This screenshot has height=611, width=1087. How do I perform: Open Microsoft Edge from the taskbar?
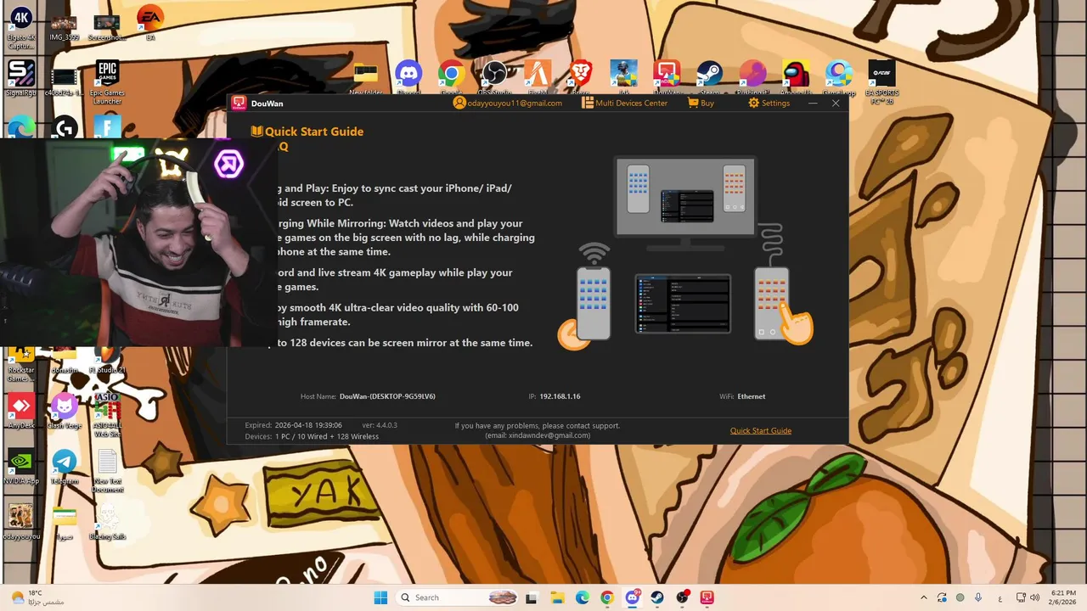point(582,597)
